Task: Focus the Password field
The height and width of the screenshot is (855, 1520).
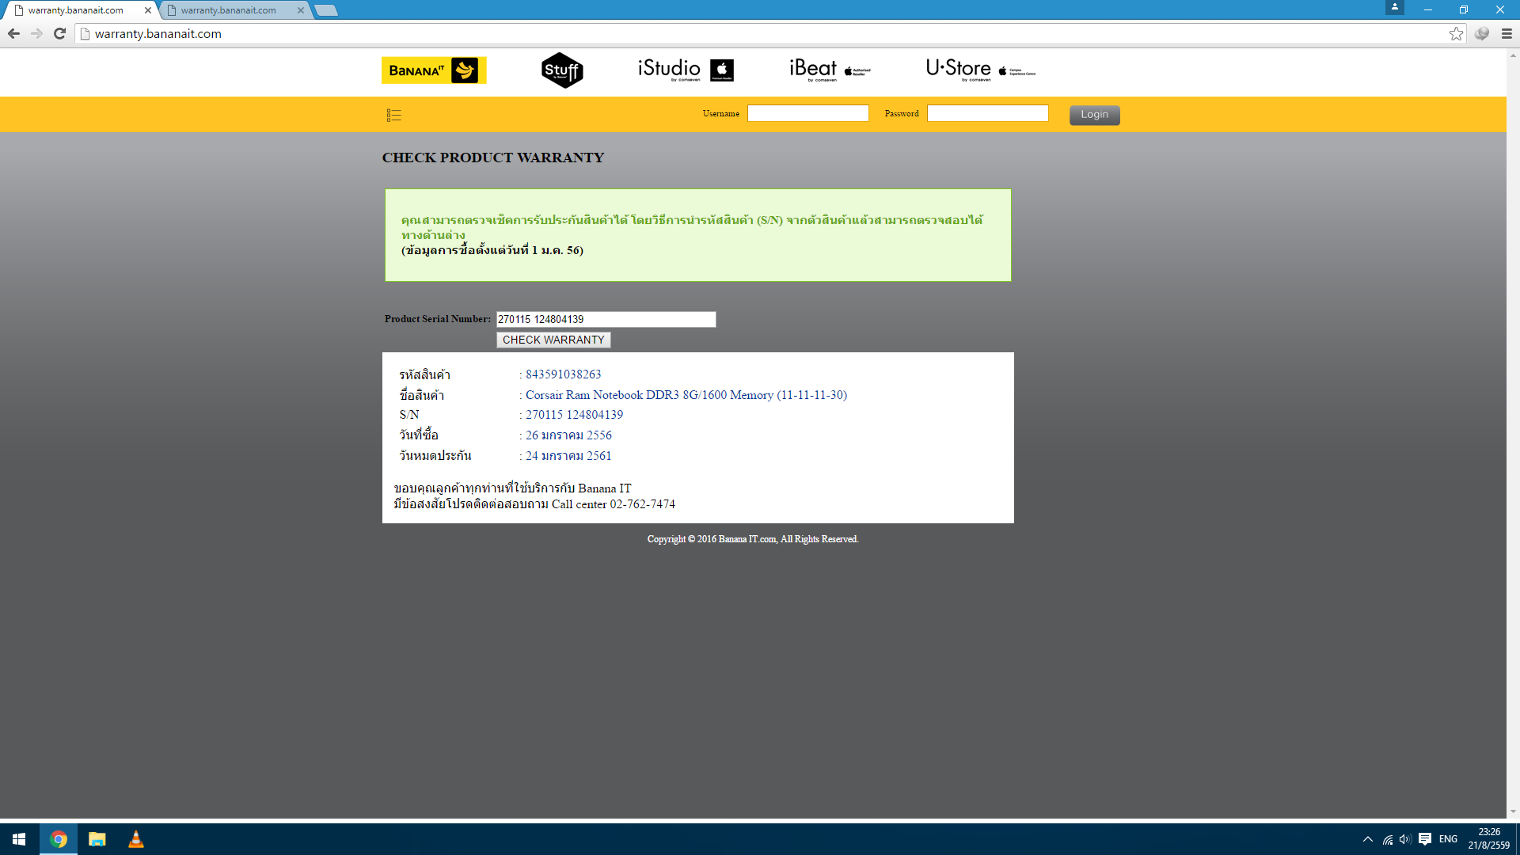Action: coord(987,114)
